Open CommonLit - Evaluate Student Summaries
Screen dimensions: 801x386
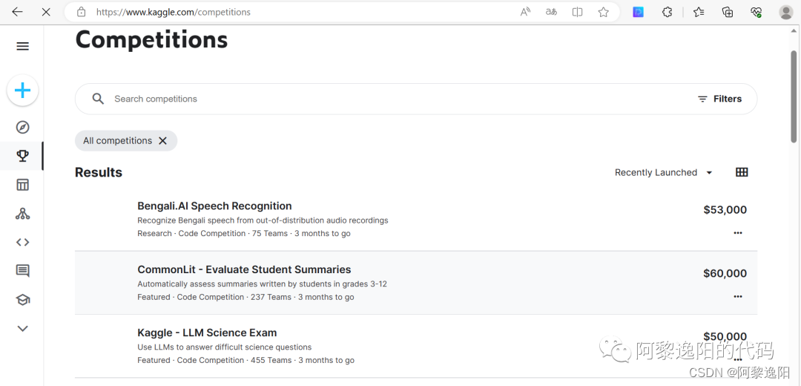point(244,269)
